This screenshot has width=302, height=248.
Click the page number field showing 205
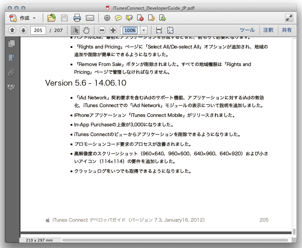(38, 30)
